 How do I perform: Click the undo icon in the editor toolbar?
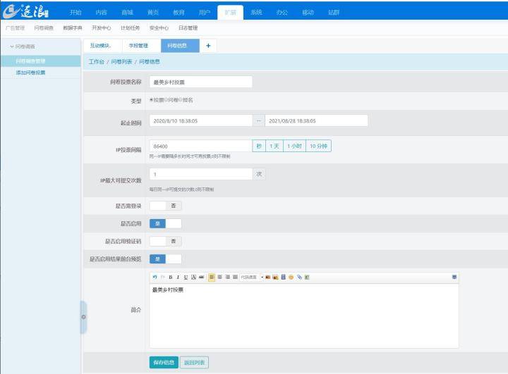coord(155,278)
